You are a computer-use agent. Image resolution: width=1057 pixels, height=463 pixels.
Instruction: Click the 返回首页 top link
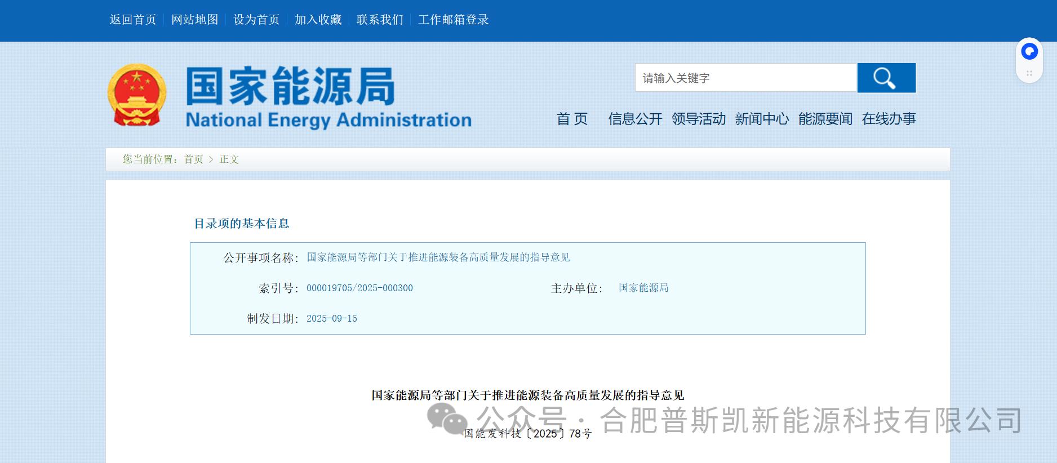coord(132,20)
